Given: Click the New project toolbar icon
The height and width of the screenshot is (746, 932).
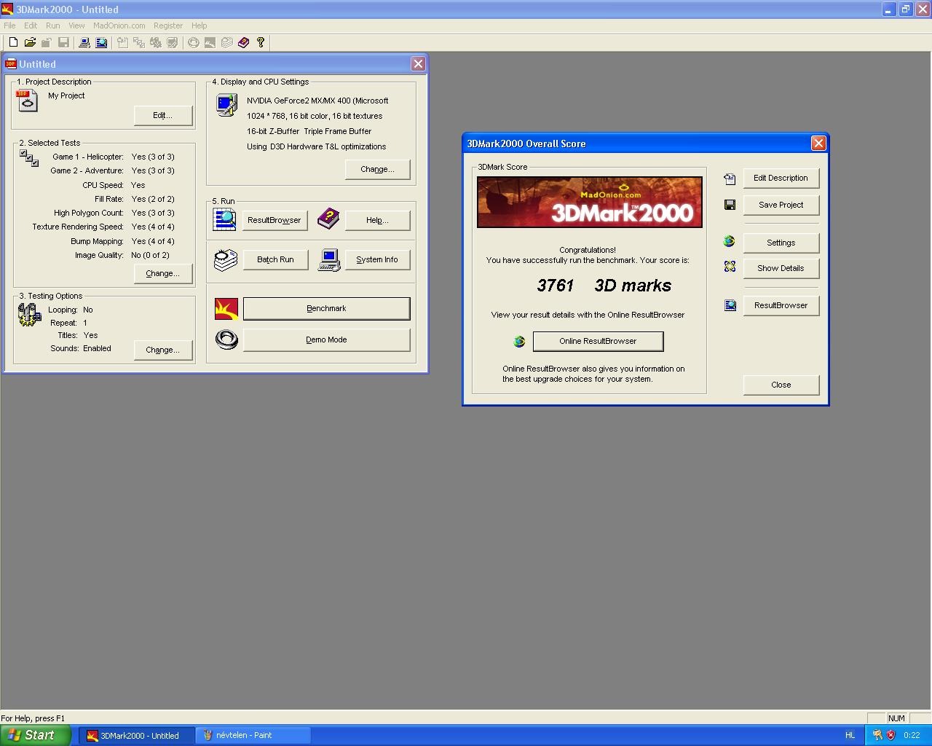Looking at the screenshot, I should coord(13,43).
